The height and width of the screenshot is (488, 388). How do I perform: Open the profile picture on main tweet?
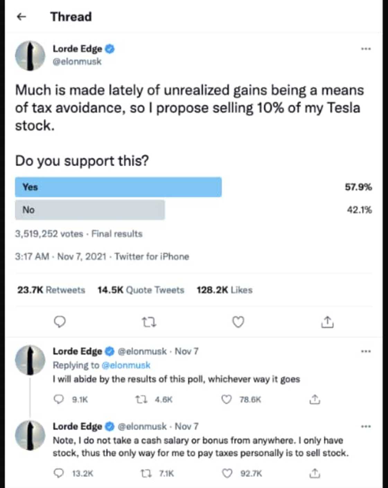[x=30, y=55]
